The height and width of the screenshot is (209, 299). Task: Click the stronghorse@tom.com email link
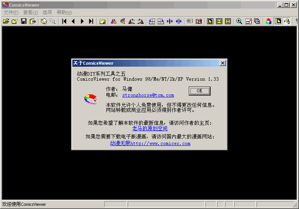(148, 95)
